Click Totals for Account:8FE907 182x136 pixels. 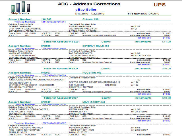[61, 98]
